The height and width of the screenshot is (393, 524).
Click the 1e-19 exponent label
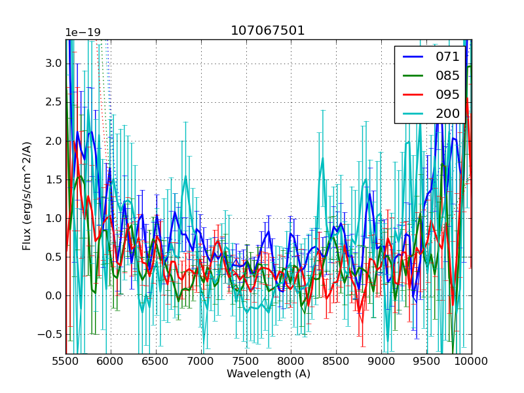[83, 33]
